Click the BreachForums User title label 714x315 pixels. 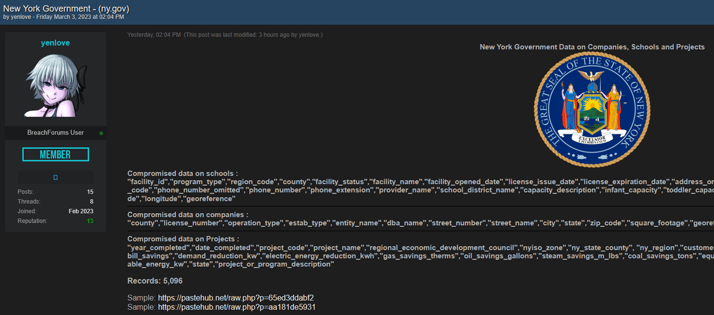[x=55, y=133]
